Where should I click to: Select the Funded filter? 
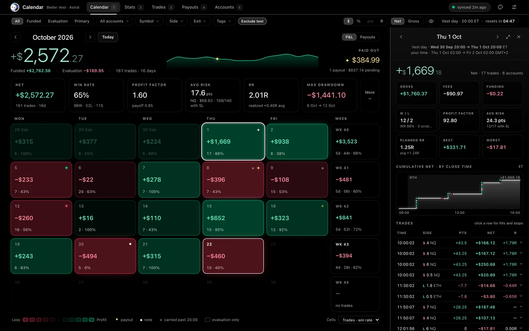(x=34, y=21)
